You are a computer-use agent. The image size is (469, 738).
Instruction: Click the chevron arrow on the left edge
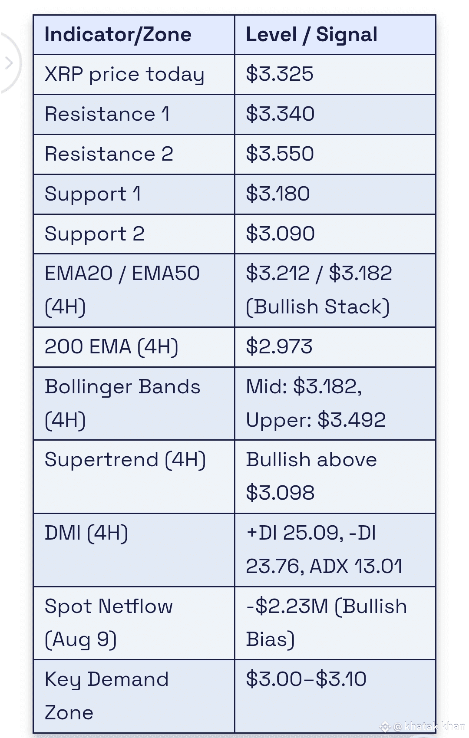click(8, 63)
